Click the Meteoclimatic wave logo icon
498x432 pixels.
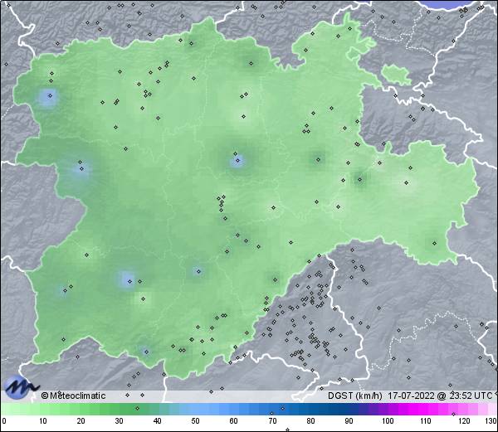pos(20,387)
